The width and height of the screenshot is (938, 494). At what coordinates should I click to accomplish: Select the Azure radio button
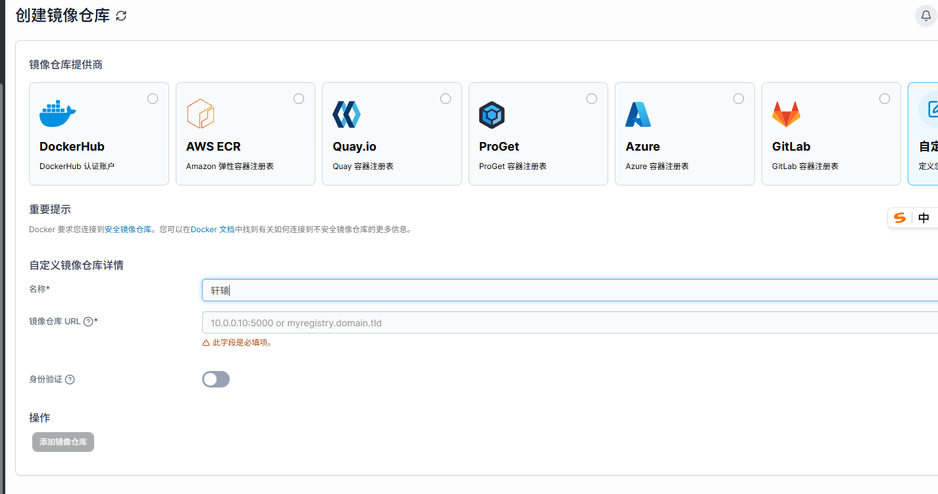(739, 99)
